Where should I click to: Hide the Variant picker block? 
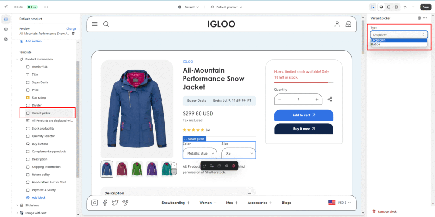226,166
